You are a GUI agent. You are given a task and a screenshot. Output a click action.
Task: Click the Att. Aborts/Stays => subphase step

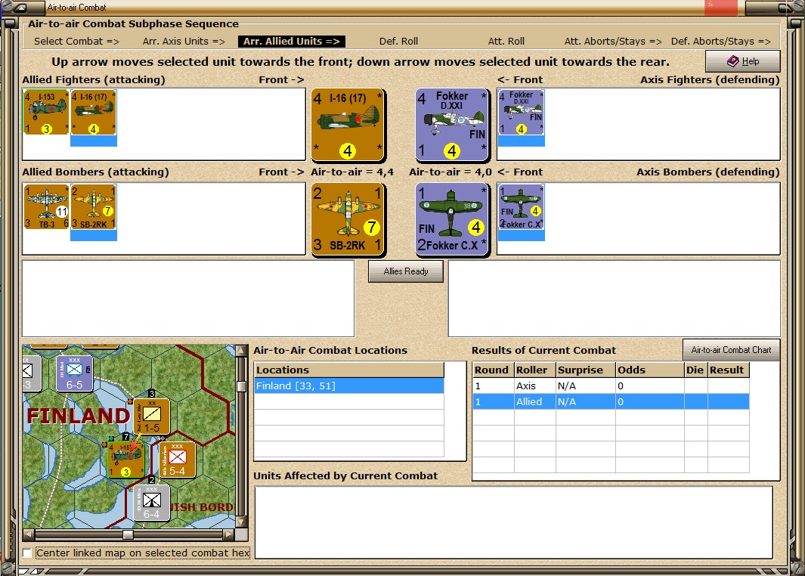(613, 41)
